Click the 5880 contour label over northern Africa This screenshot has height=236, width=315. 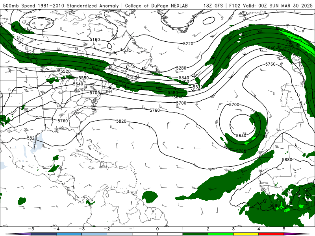point(287,160)
